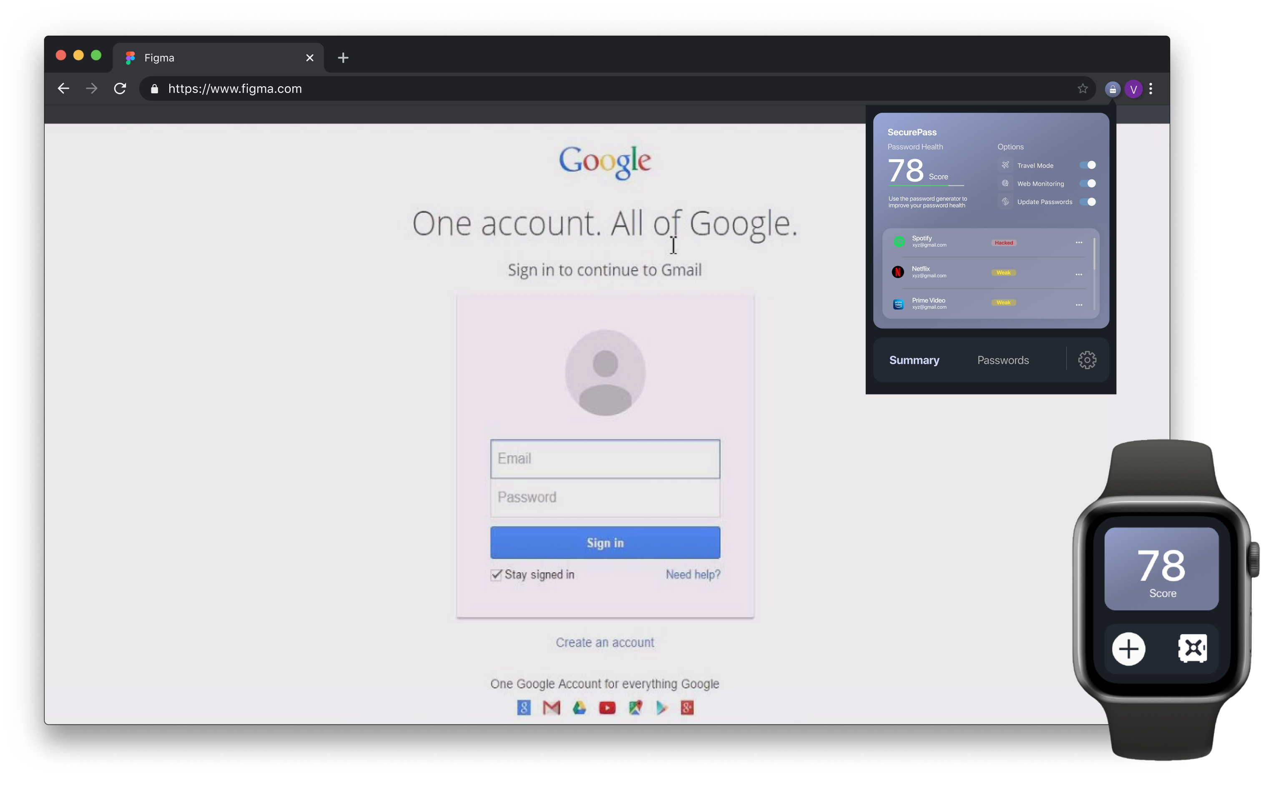
Task: Click the Create an account link
Action: (605, 642)
